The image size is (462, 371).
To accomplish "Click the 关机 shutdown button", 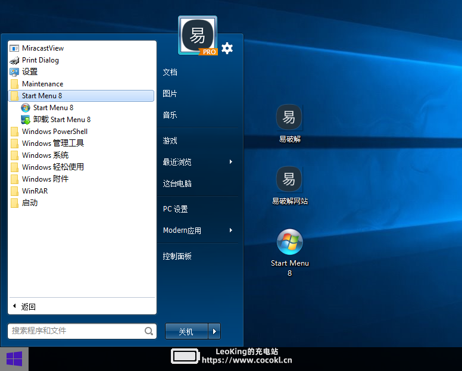I will 186,331.
